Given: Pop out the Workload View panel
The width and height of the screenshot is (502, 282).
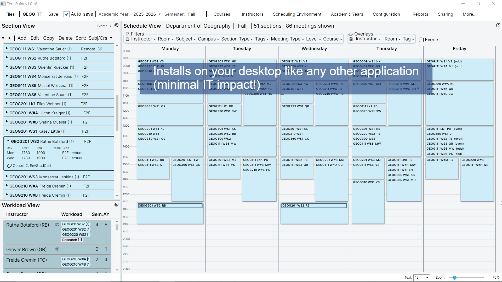Looking at the screenshot, I should [117, 205].
